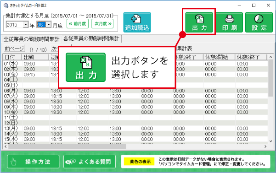The height and width of the screenshot is (173, 276).
Task: Click the 追加読込 add-file button
Action: point(137,22)
